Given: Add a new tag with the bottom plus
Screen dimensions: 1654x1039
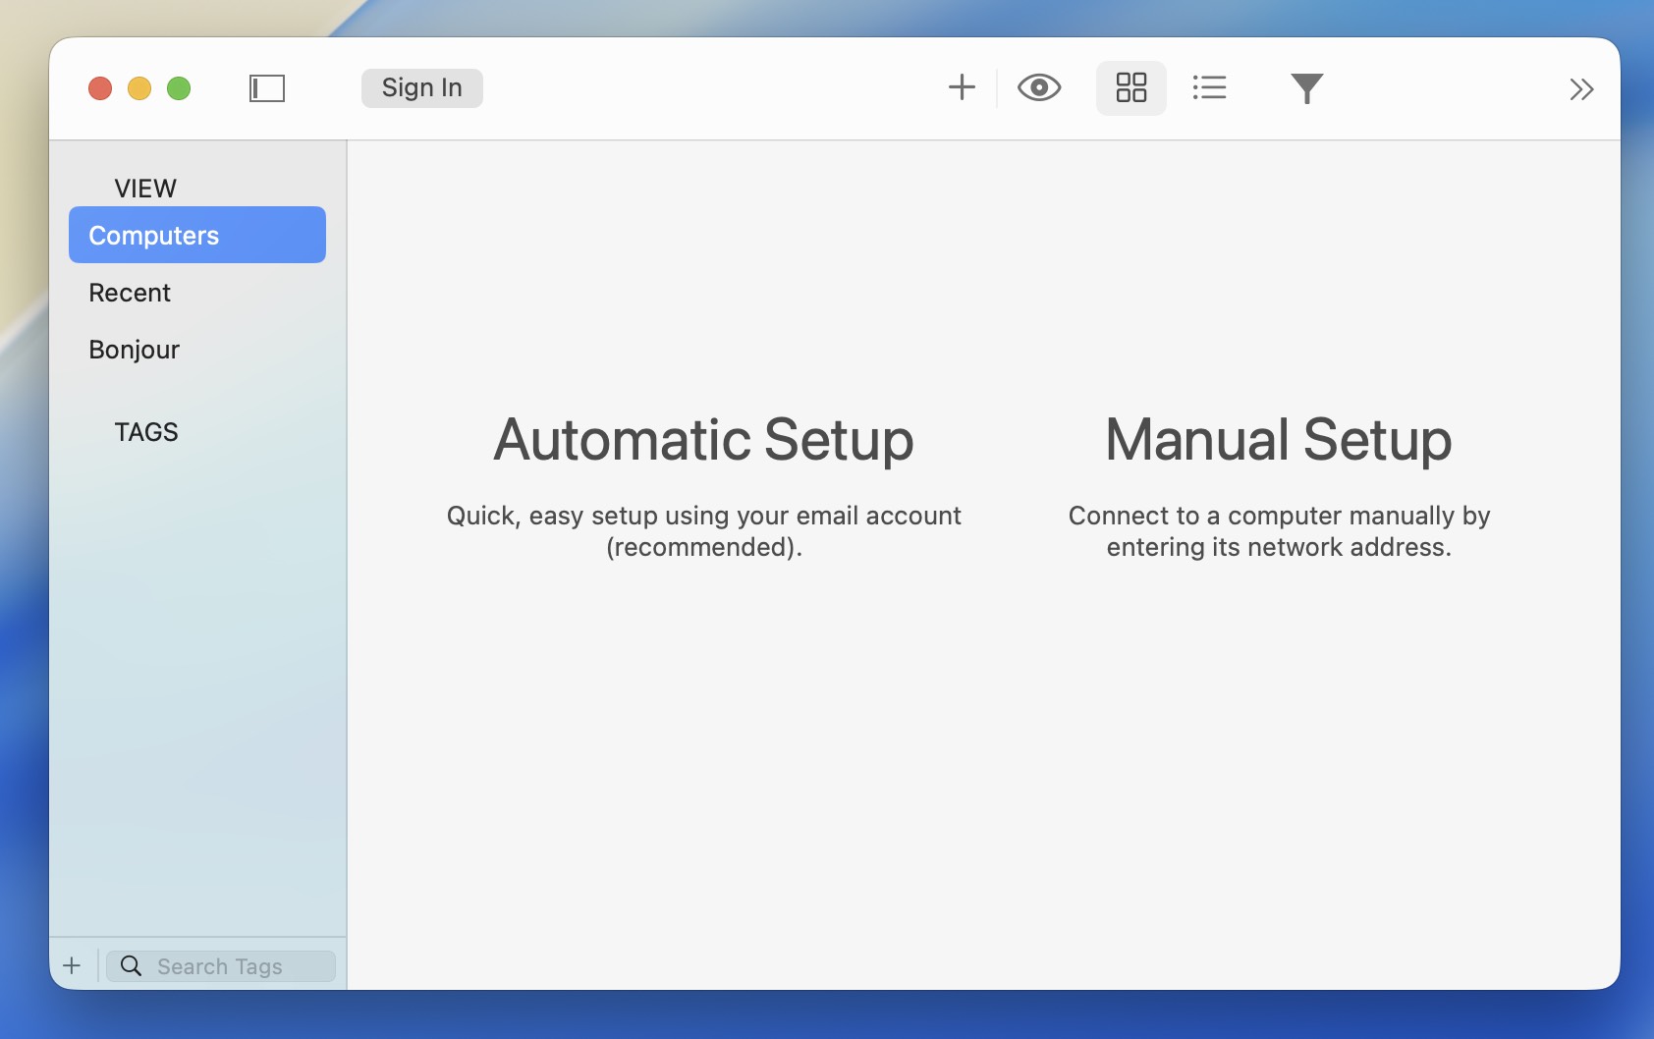Looking at the screenshot, I should pyautogui.click(x=72, y=965).
